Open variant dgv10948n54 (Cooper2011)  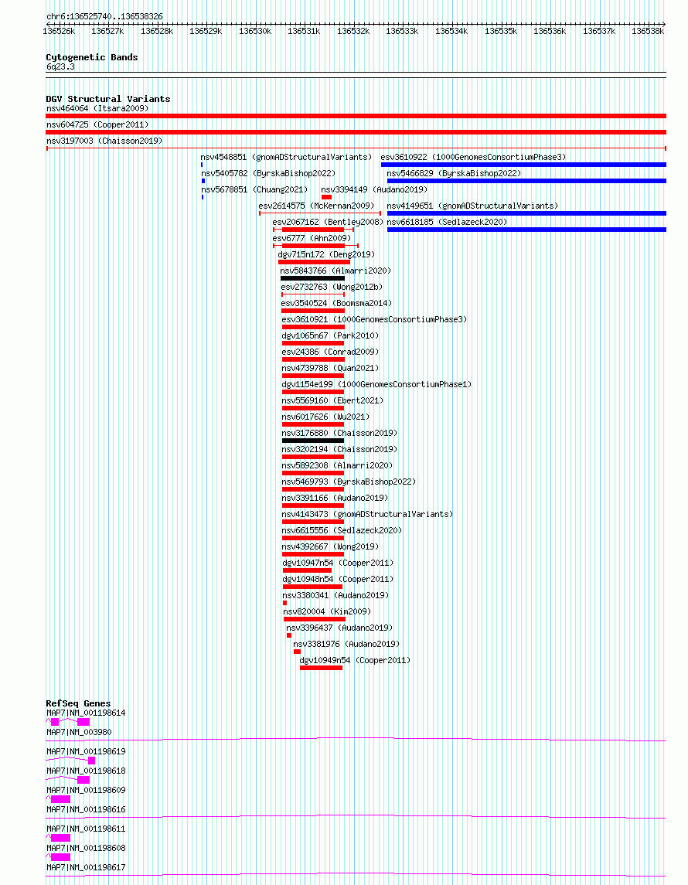[x=339, y=580]
